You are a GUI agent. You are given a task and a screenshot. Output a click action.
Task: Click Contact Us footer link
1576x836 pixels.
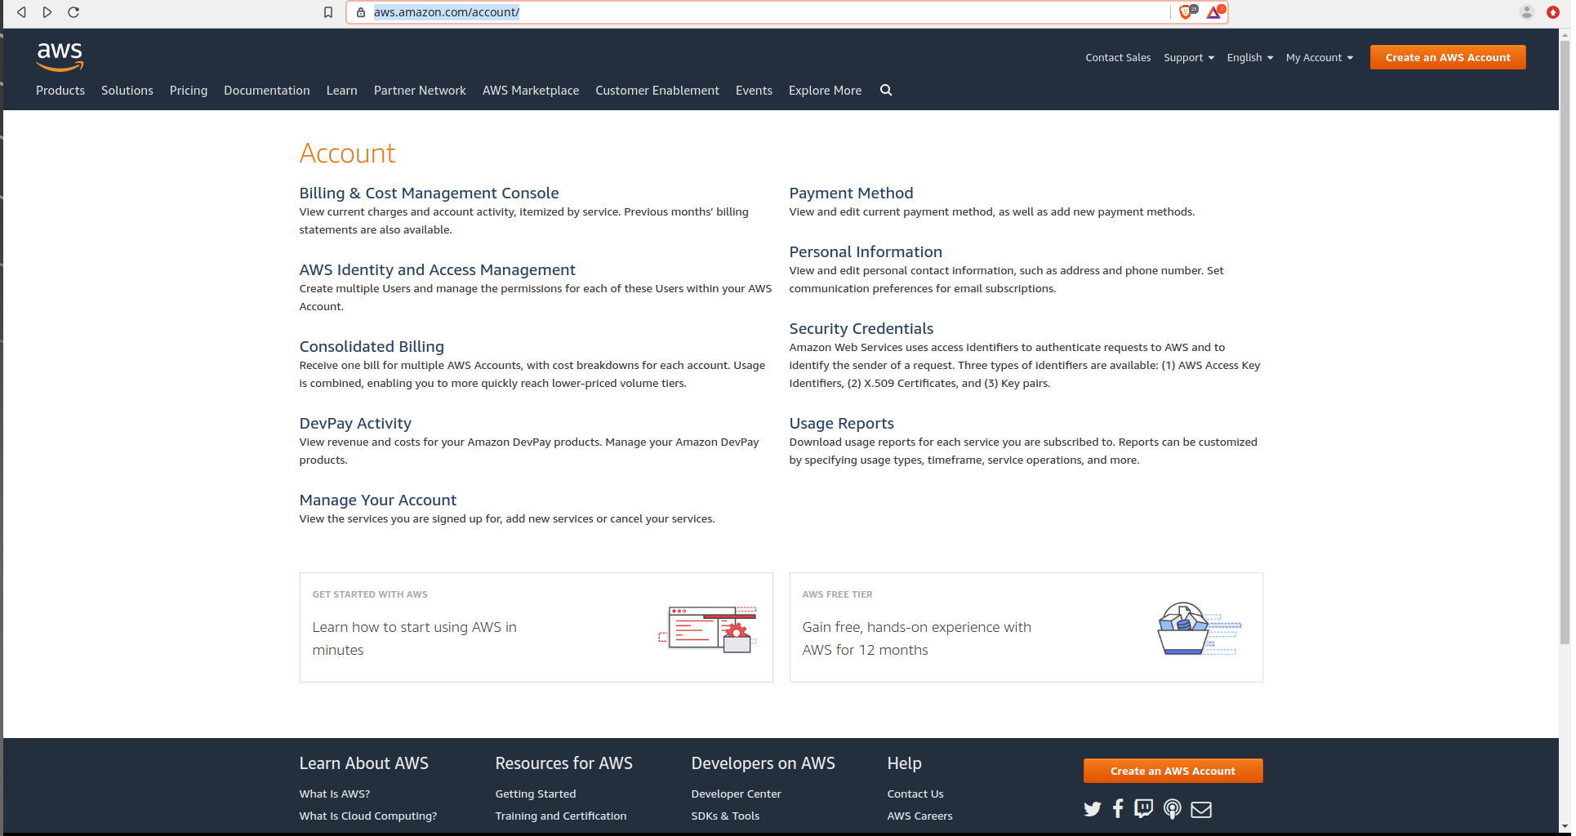click(915, 794)
